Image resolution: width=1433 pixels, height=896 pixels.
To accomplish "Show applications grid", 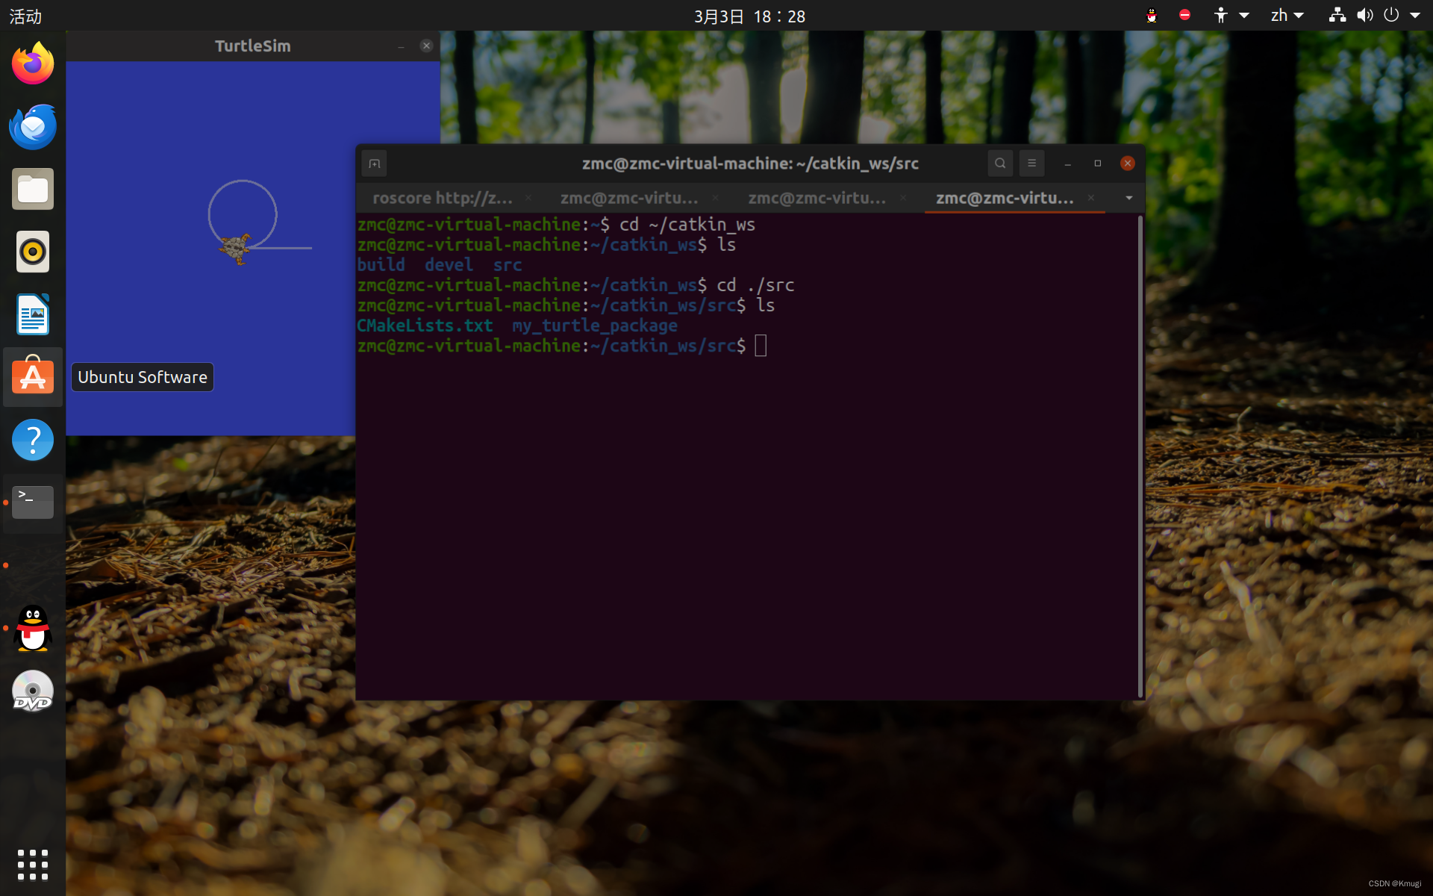I will click(33, 865).
